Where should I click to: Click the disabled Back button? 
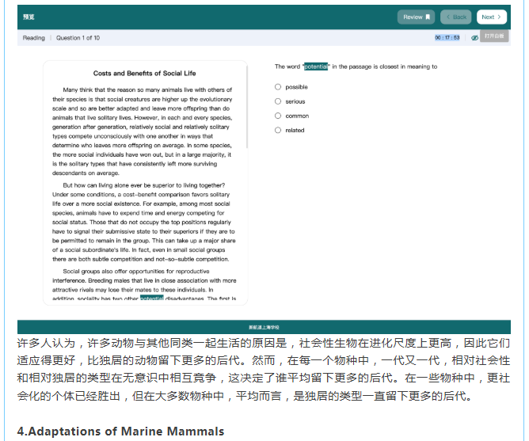tap(456, 17)
